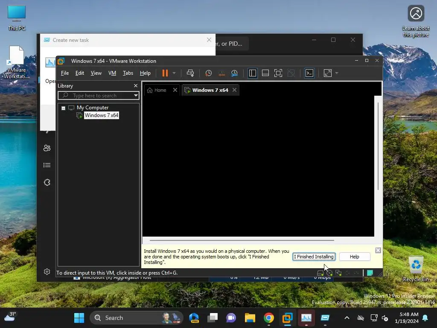Open Task Manager Services page icon
Screen dimensions: 437x328
[47, 182]
